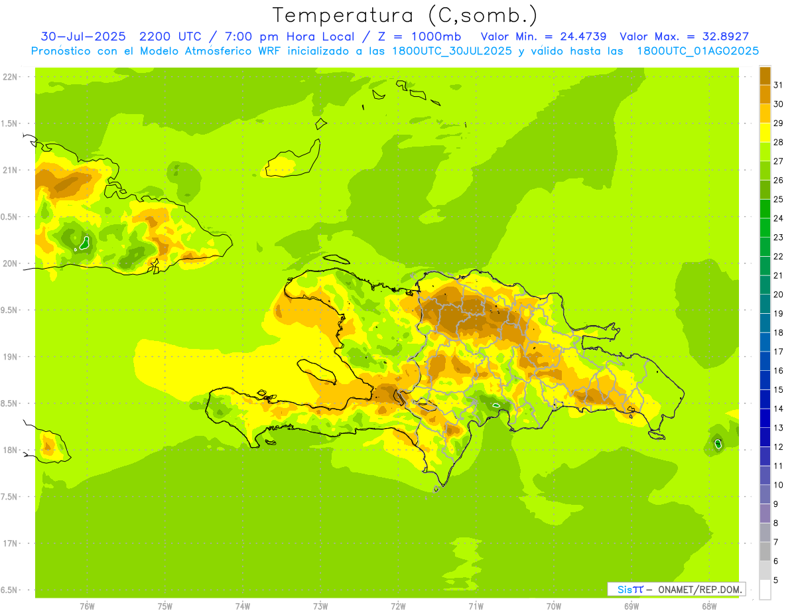Select valid-until "1800UTC_01AGO2025" text
The image size is (796, 615).
698,51
